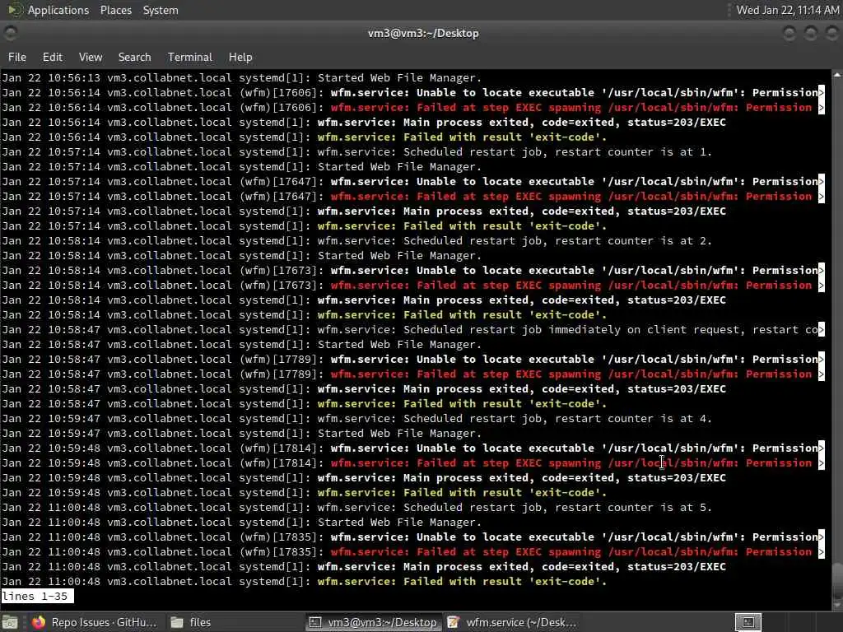Open the Applications menu in top panel
843x632 pixels.
click(58, 10)
